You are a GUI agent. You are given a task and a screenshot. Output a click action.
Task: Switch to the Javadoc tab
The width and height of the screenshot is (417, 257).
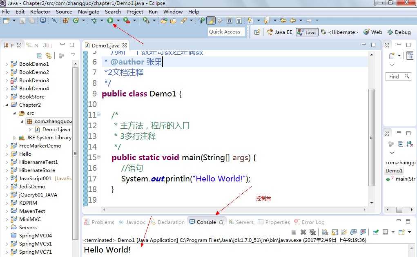[132, 222]
